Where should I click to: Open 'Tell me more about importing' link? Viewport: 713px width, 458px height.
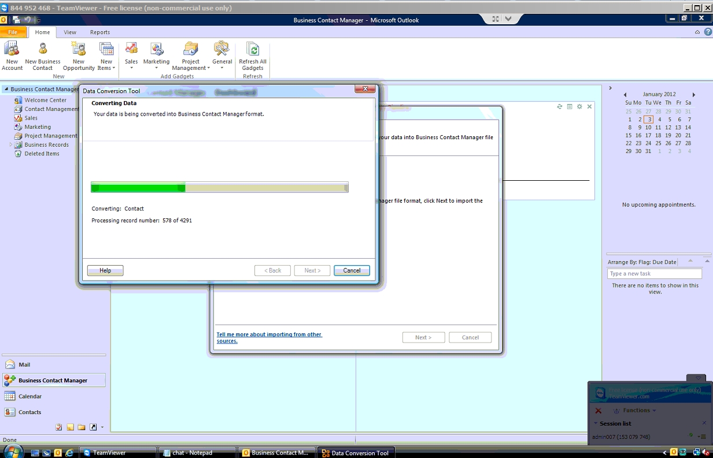coord(269,338)
